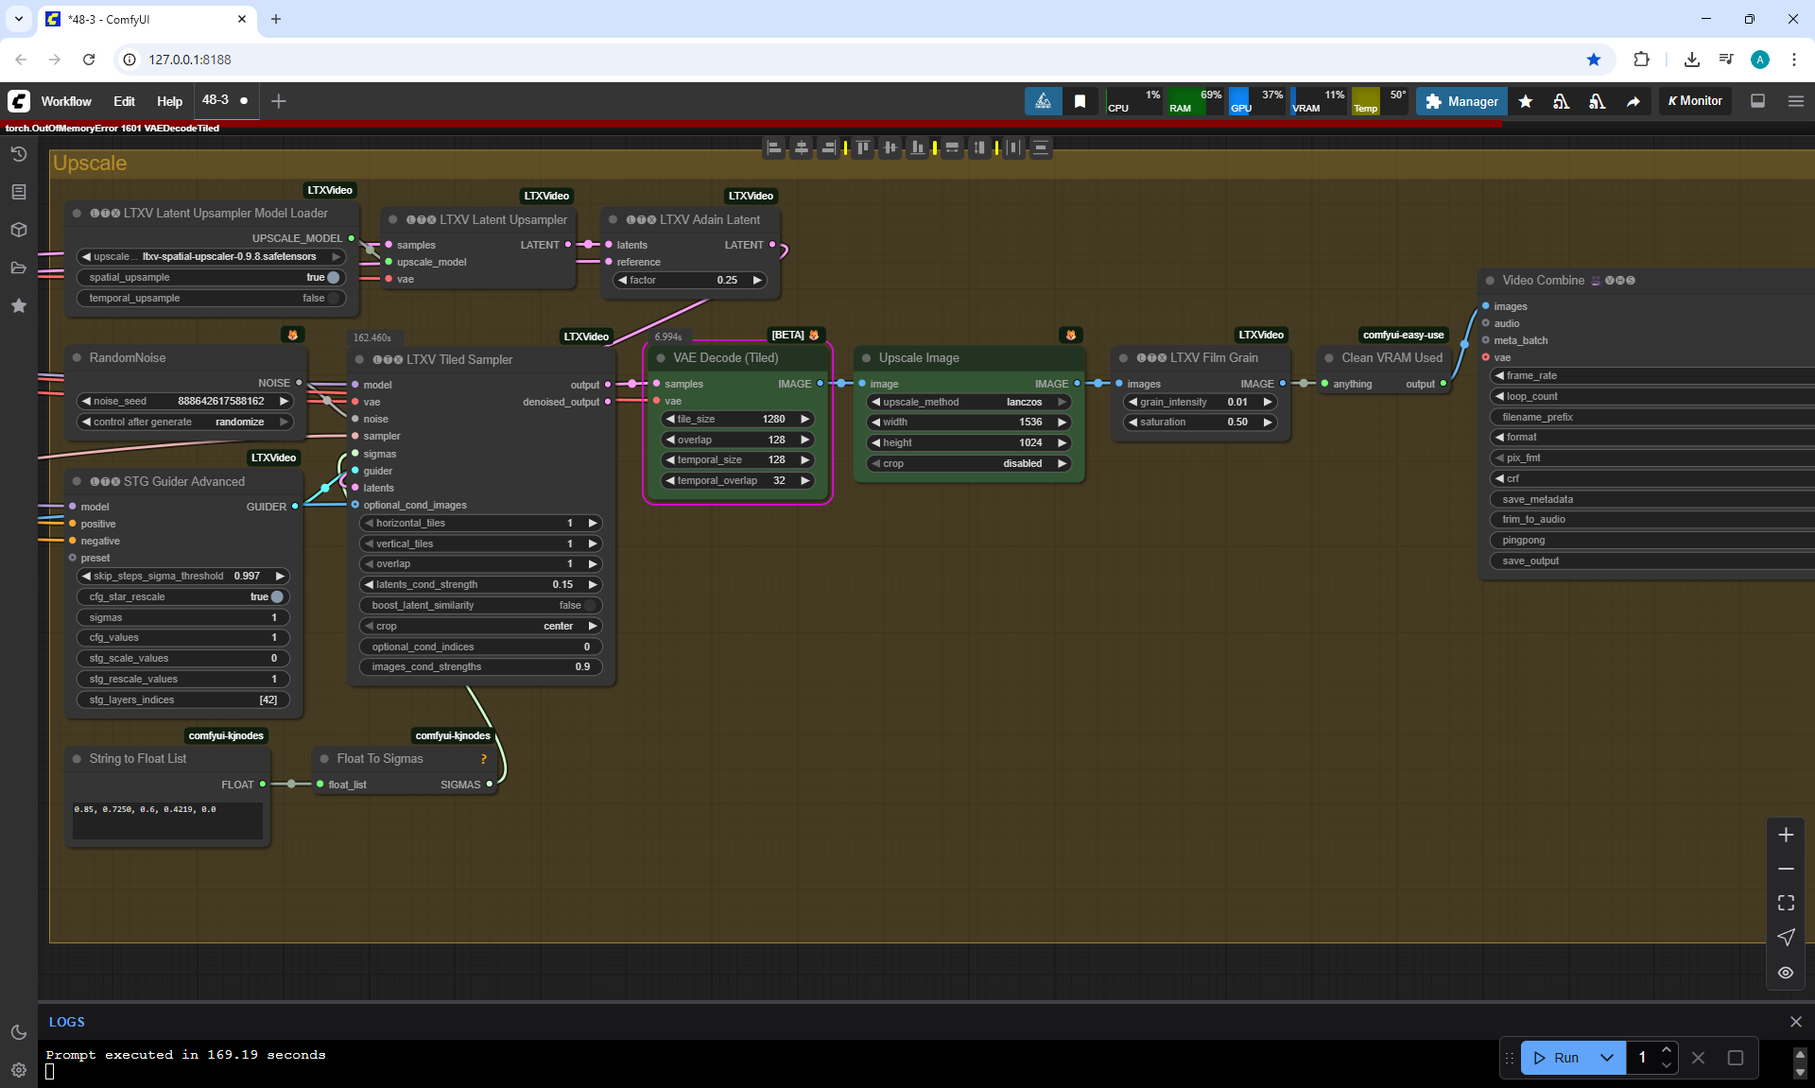Click the share arrow icon in toolbar
This screenshot has height=1088, width=1815.
point(1633,101)
